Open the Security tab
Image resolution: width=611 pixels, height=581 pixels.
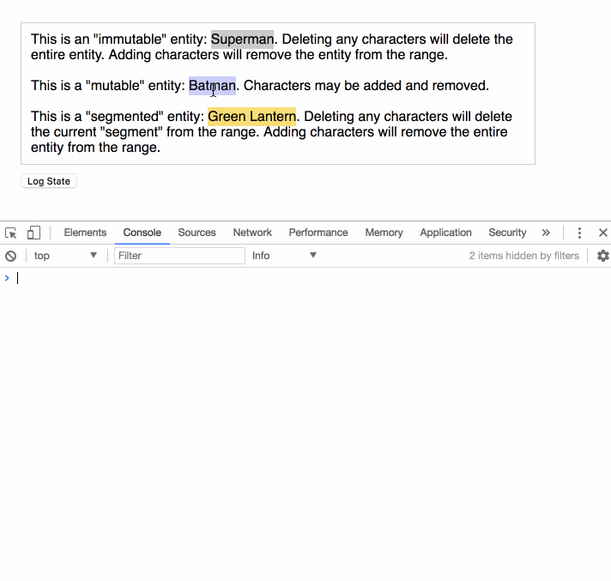(507, 233)
